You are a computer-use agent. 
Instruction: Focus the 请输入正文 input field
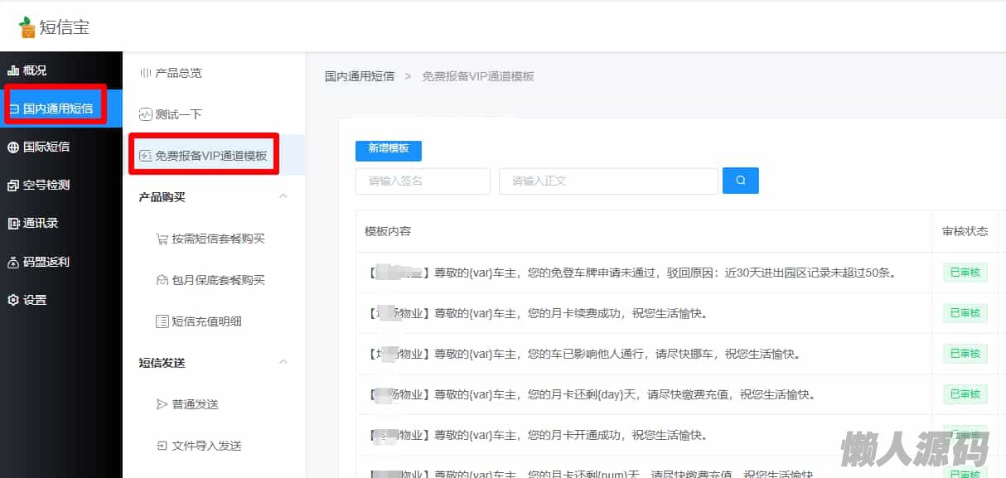[x=608, y=181]
